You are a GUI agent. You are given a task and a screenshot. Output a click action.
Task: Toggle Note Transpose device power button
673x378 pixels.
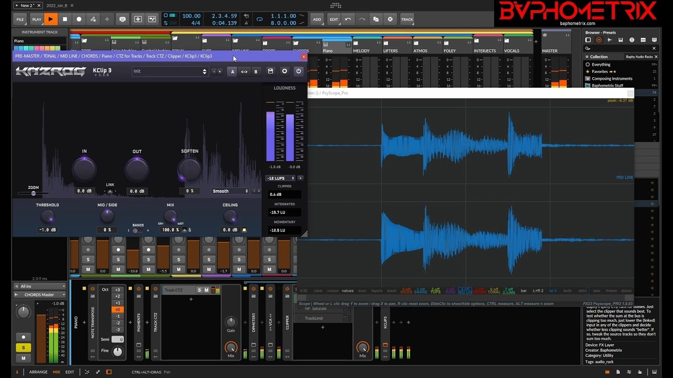click(93, 289)
